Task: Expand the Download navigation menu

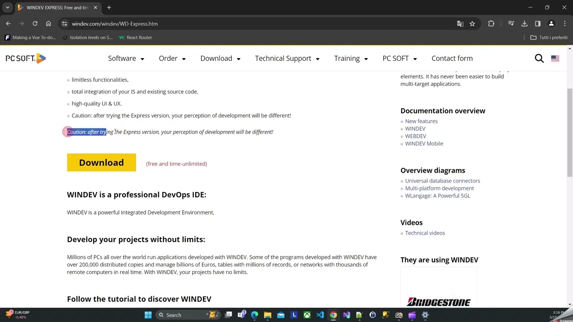Action: (220, 59)
